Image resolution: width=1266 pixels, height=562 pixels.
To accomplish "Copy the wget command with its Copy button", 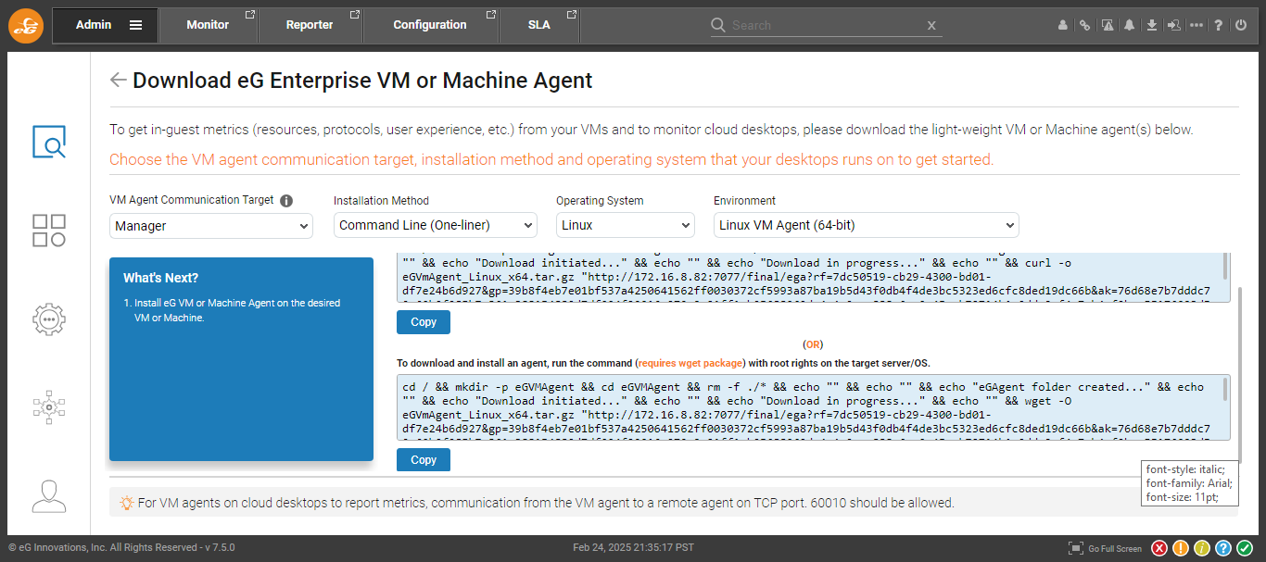I will (424, 460).
